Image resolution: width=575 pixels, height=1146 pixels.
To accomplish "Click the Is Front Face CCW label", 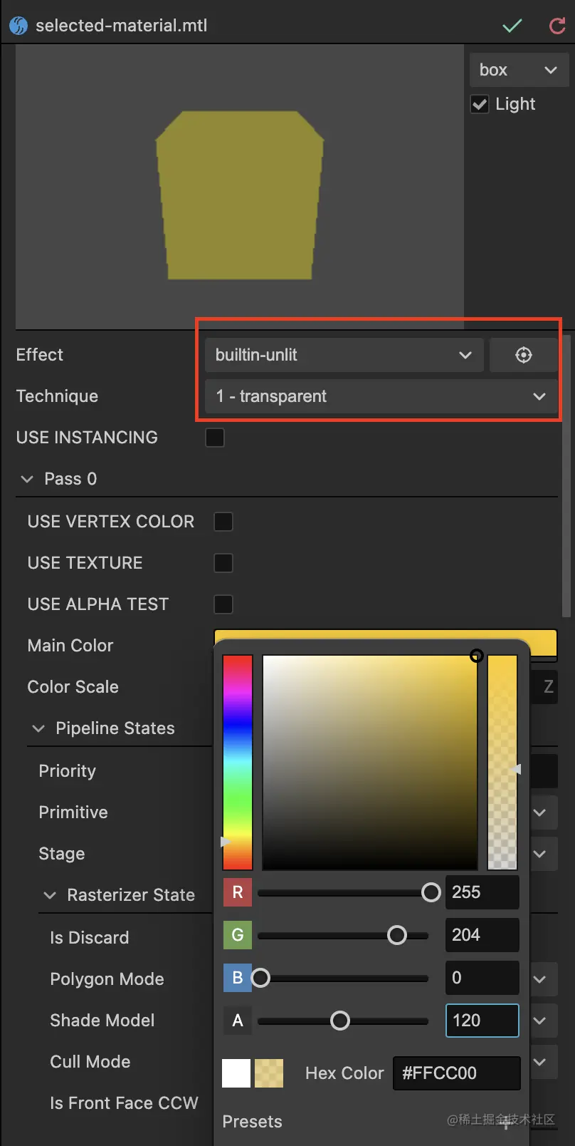I will (124, 1103).
